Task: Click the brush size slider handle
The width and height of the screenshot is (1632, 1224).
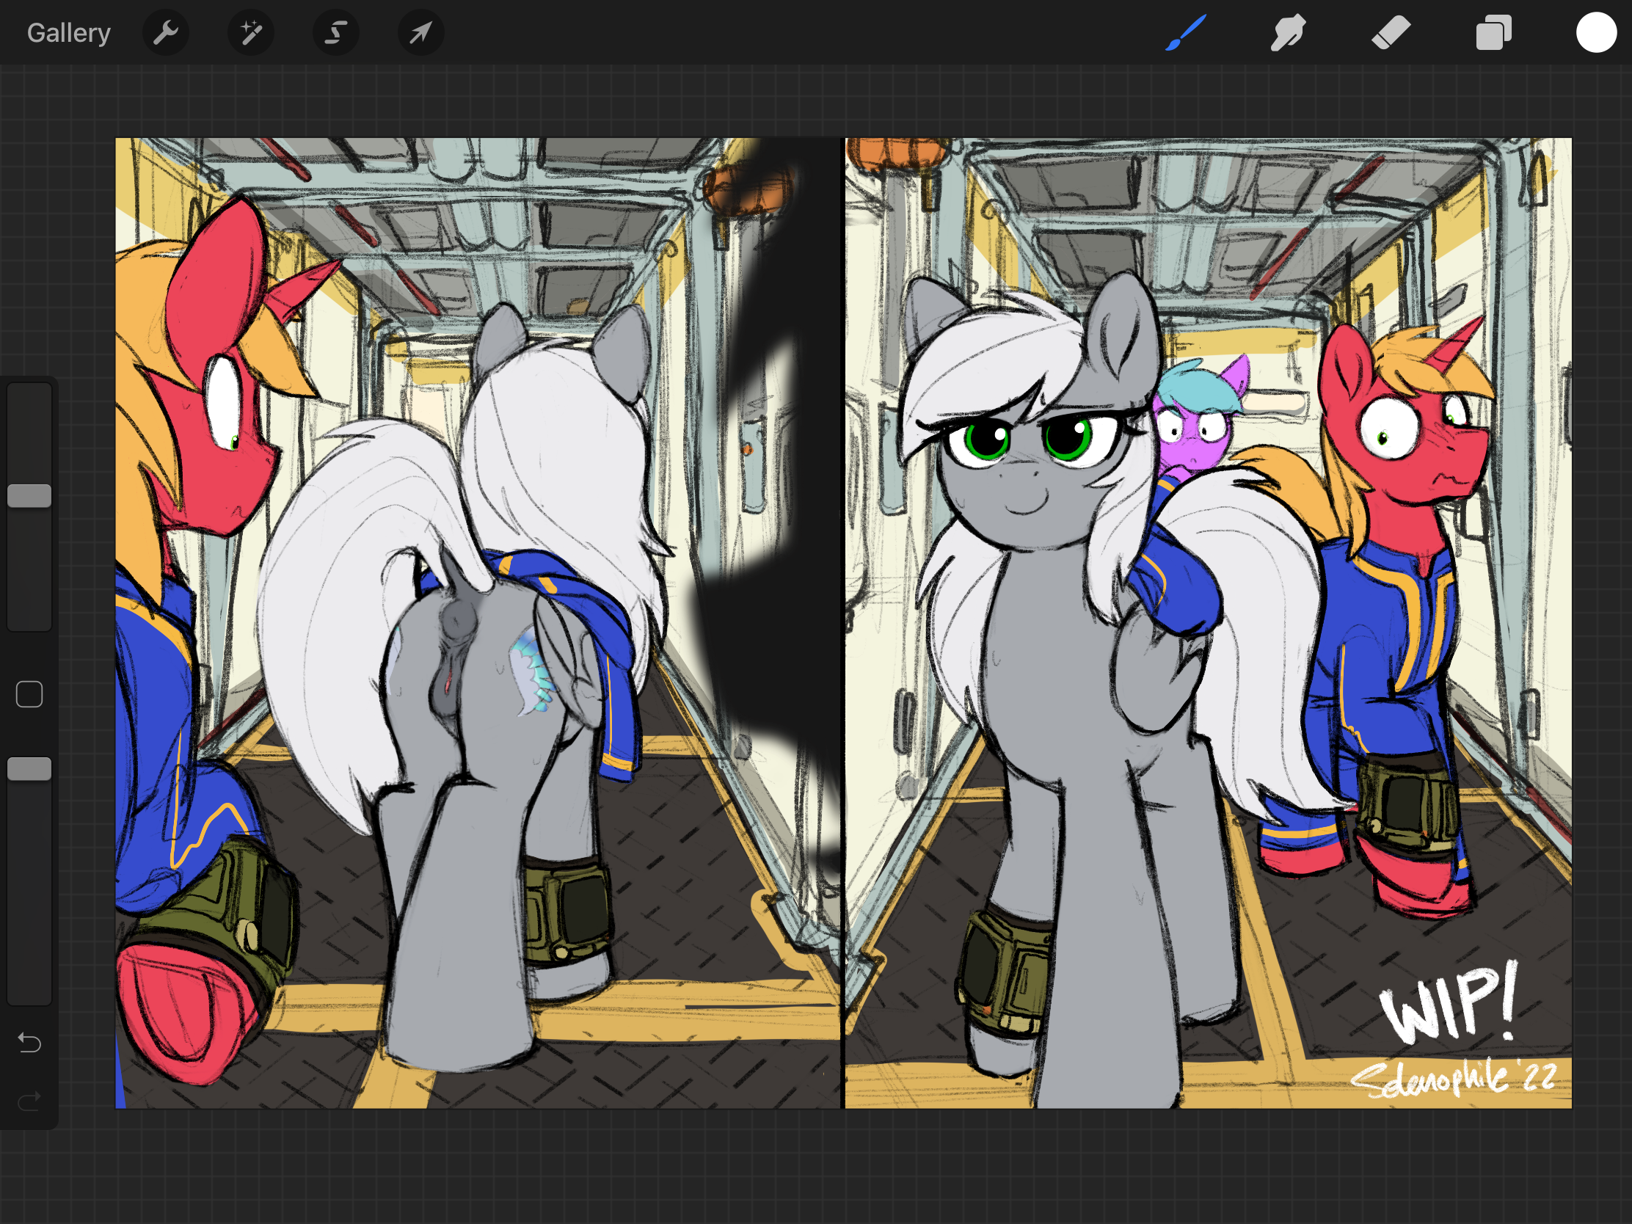Action: coord(29,496)
